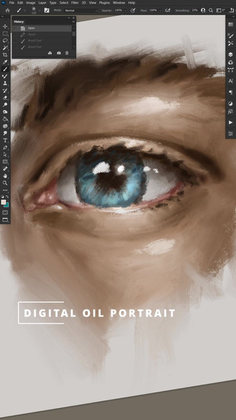Open the Character panel icon
236x420 pixels.
tap(230, 81)
